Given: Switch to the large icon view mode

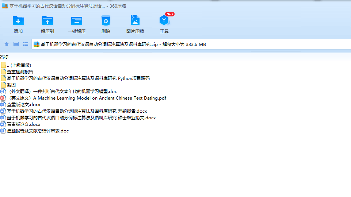Looking at the screenshot, I should (x=16, y=44).
